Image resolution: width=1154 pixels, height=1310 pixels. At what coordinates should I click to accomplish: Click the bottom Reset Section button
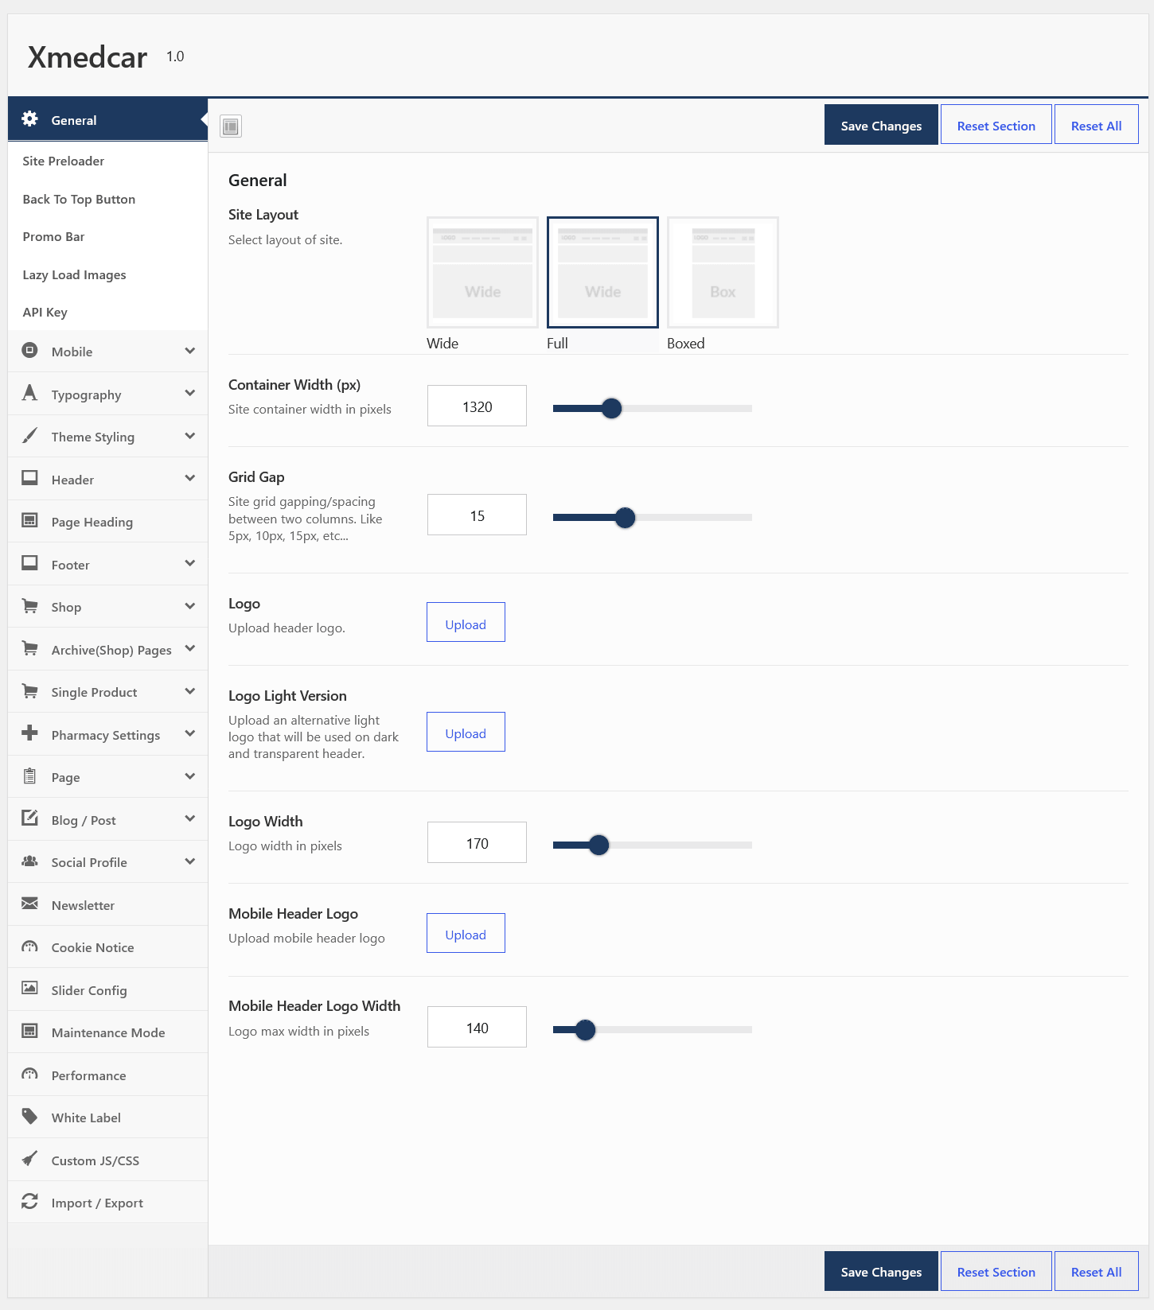click(996, 1271)
